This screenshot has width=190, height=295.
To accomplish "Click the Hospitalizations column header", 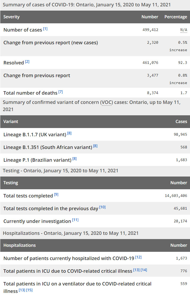I will (x=20, y=245).
